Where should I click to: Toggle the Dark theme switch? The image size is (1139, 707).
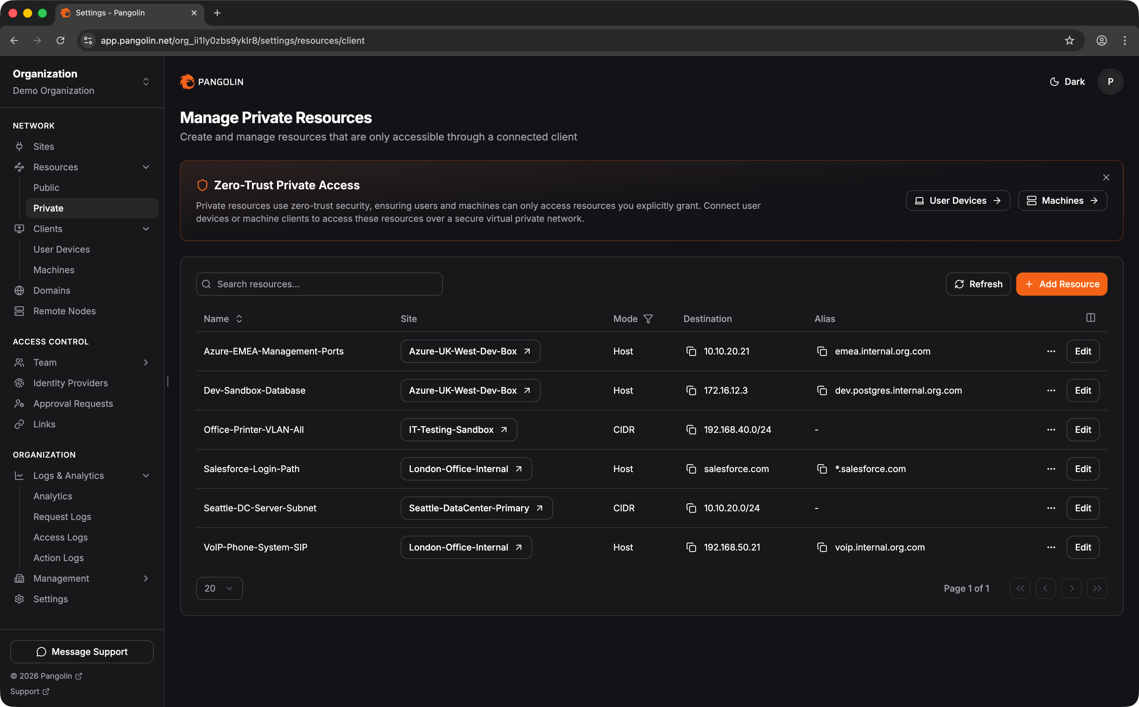(x=1067, y=82)
